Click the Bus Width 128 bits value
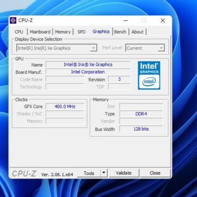 click(x=141, y=129)
